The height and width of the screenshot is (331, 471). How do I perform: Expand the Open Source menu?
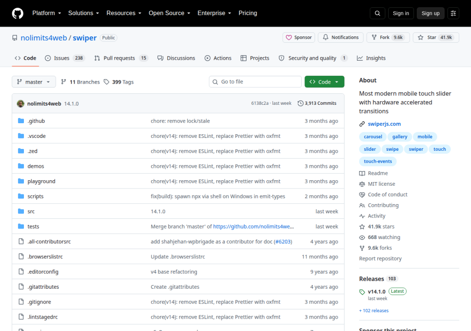pos(169,13)
